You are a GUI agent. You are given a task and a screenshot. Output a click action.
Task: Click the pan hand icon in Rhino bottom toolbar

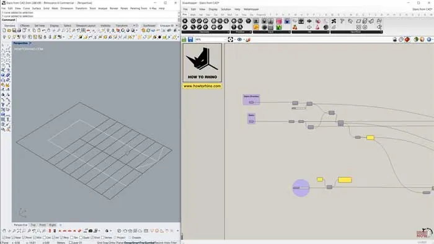[x=4, y=231]
